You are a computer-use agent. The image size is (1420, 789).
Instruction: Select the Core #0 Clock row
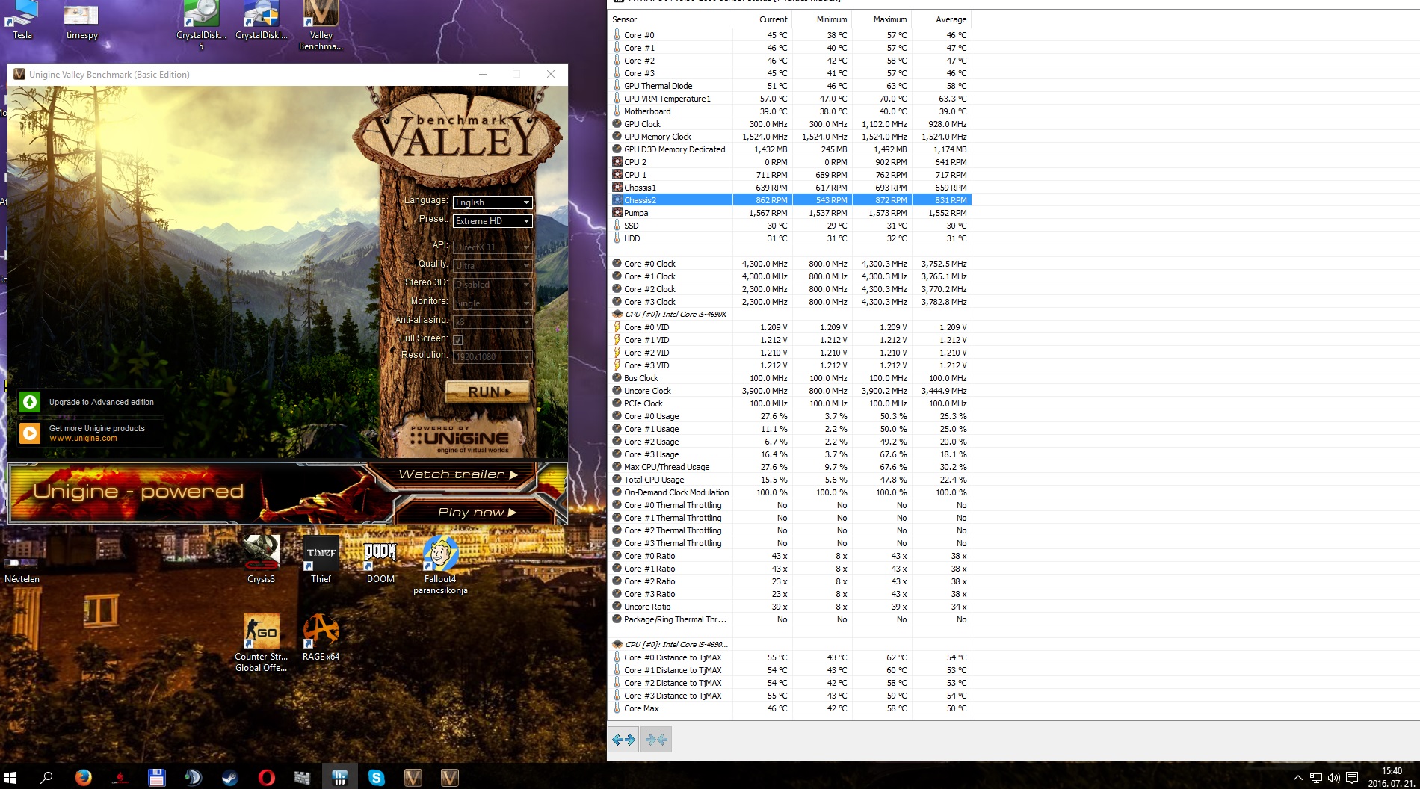[790, 264]
